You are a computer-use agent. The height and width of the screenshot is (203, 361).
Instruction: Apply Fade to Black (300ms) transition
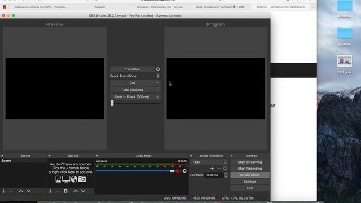pyautogui.click(x=132, y=97)
